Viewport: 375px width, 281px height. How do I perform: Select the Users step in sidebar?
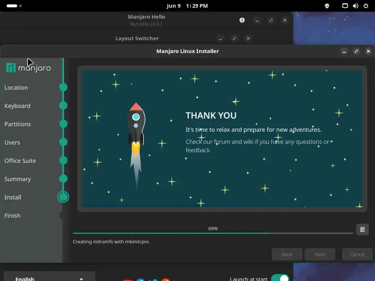(12, 143)
